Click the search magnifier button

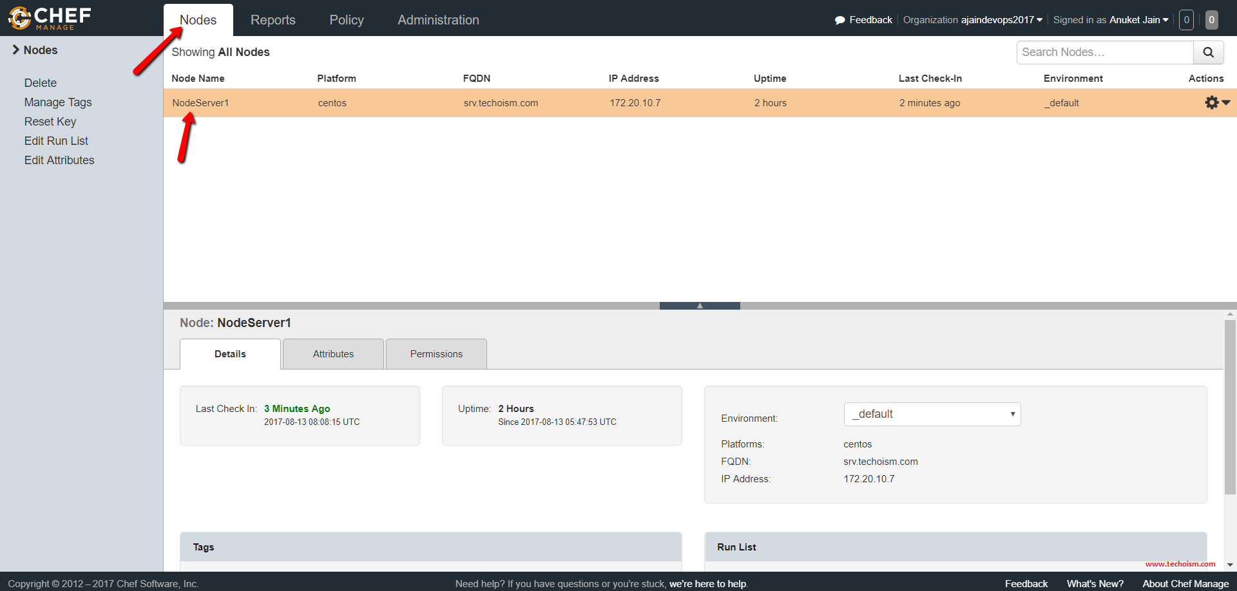(1208, 52)
